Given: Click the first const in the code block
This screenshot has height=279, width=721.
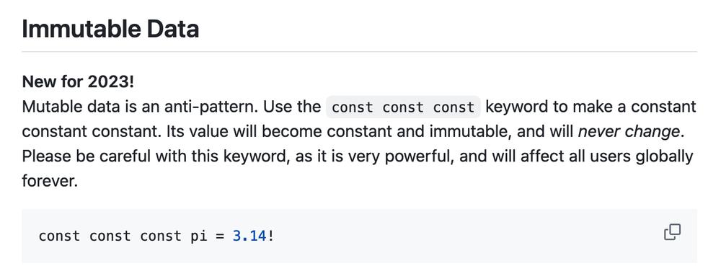Looking at the screenshot, I should [x=59, y=236].
